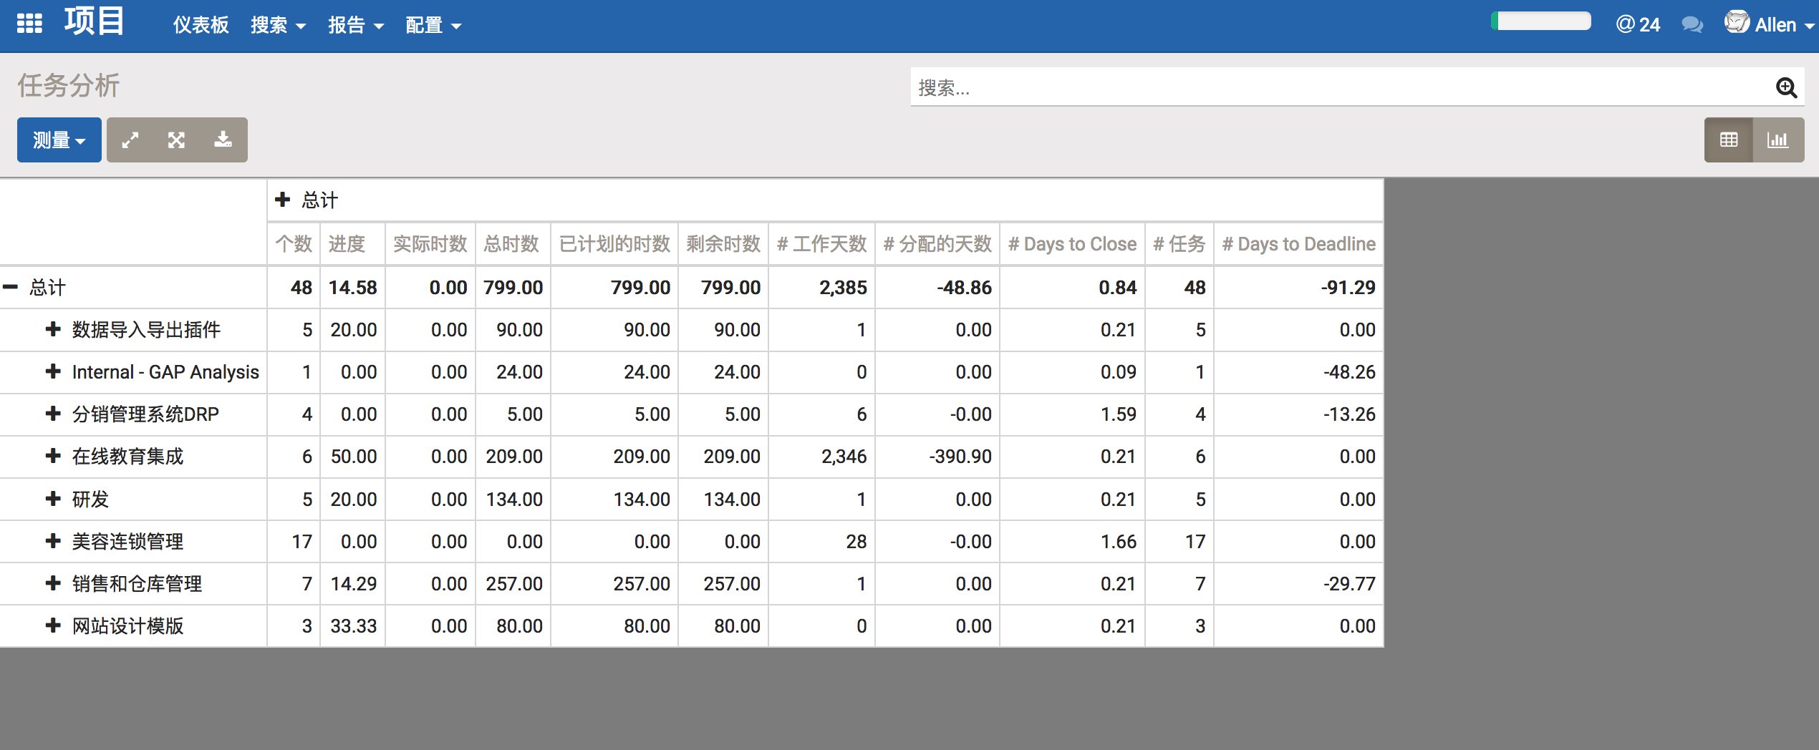Viewport: 1819px width, 750px height.
Task: Click the flip axis arrows icon
Action: [x=130, y=140]
